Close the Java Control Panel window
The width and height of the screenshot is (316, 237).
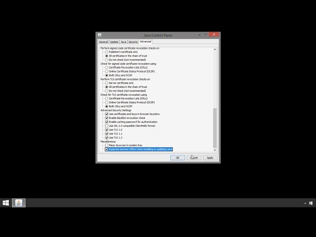[214, 35]
